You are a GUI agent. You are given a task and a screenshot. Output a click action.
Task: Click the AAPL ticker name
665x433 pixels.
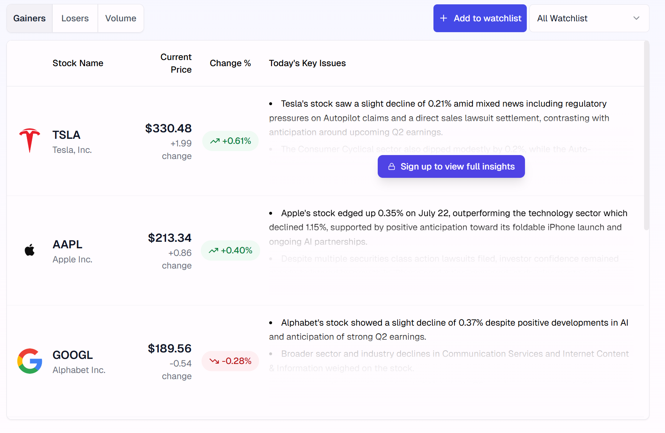(x=68, y=244)
